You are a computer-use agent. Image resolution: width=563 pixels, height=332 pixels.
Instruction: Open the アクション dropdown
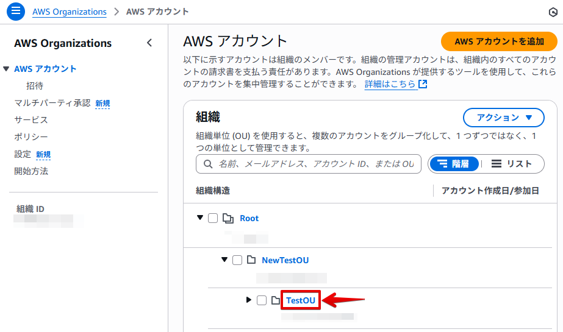[x=503, y=118]
